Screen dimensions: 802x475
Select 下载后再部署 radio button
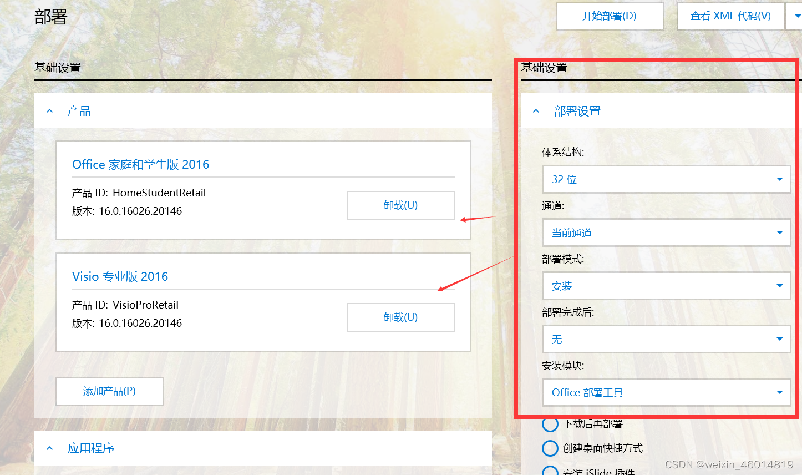pos(550,424)
